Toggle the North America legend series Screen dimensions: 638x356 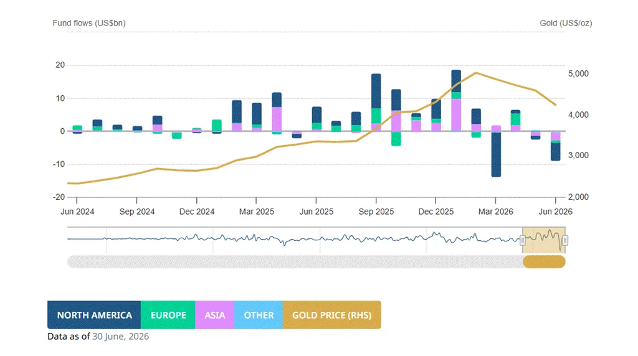(94, 315)
